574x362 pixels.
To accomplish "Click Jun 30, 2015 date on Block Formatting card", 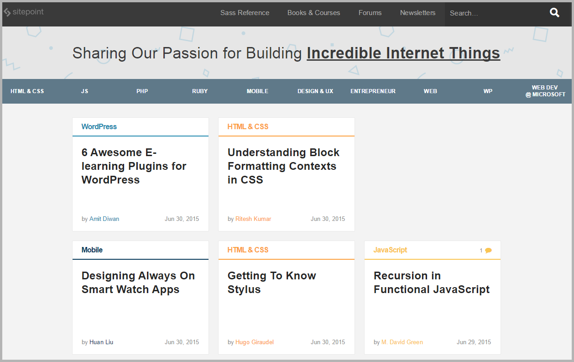I will click(x=328, y=219).
